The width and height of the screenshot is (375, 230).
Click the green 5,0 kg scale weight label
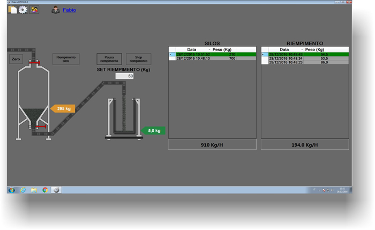153,130
